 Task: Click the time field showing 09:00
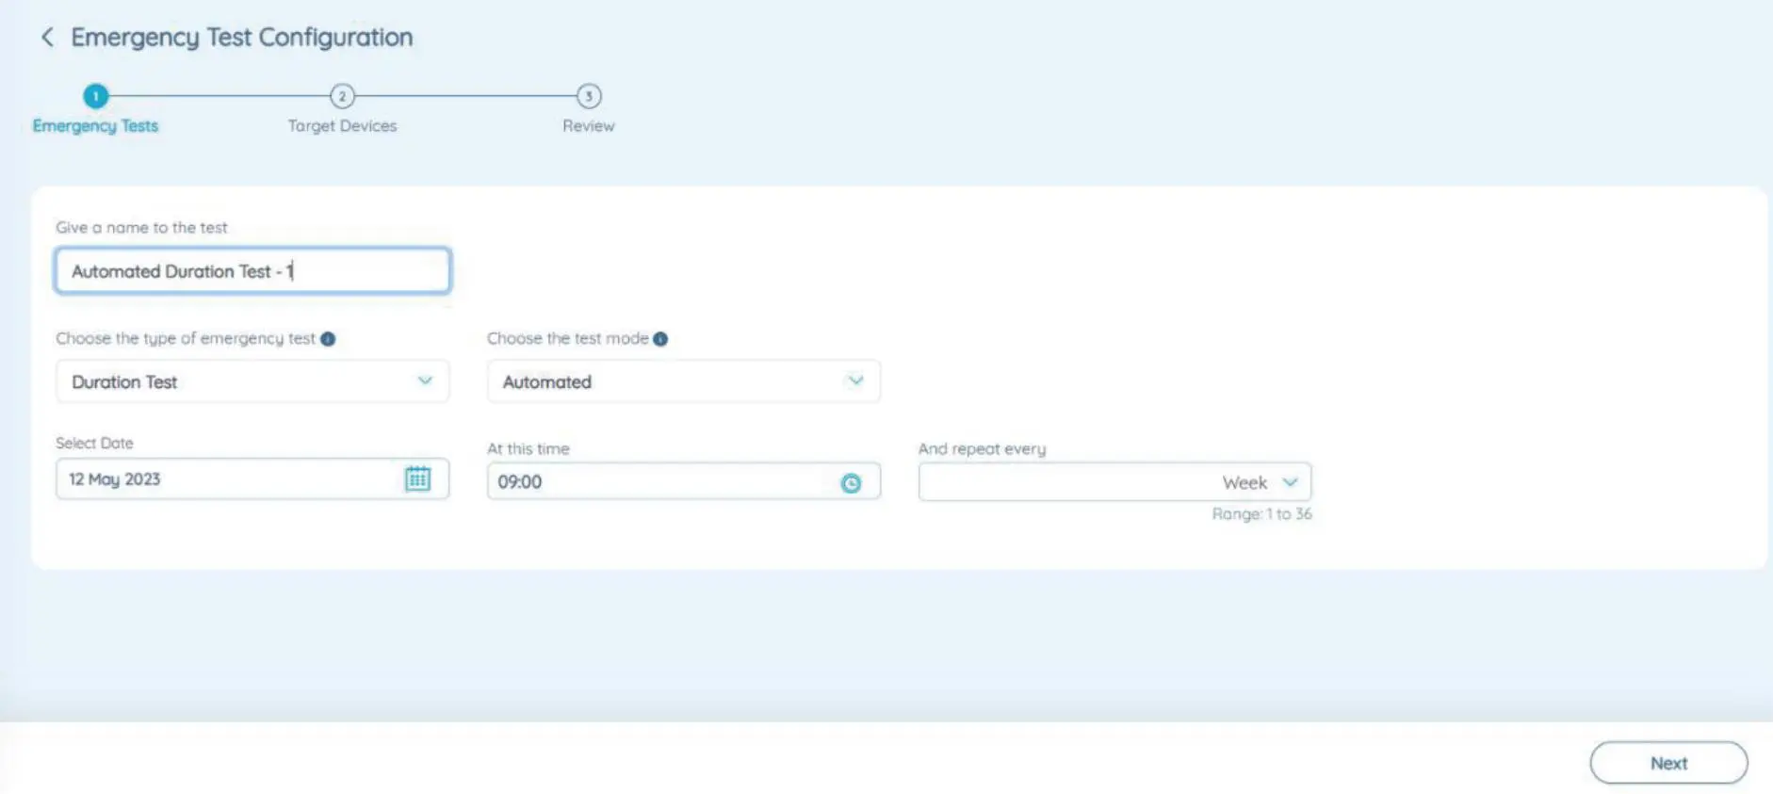point(659,482)
